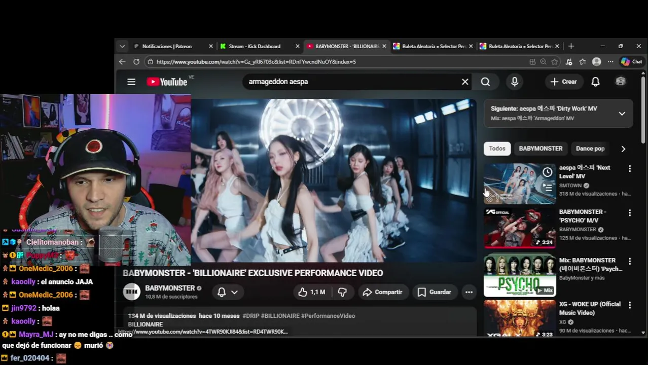Open the aespa Next Level thumbnail
This screenshot has width=648, height=365.
click(x=520, y=184)
